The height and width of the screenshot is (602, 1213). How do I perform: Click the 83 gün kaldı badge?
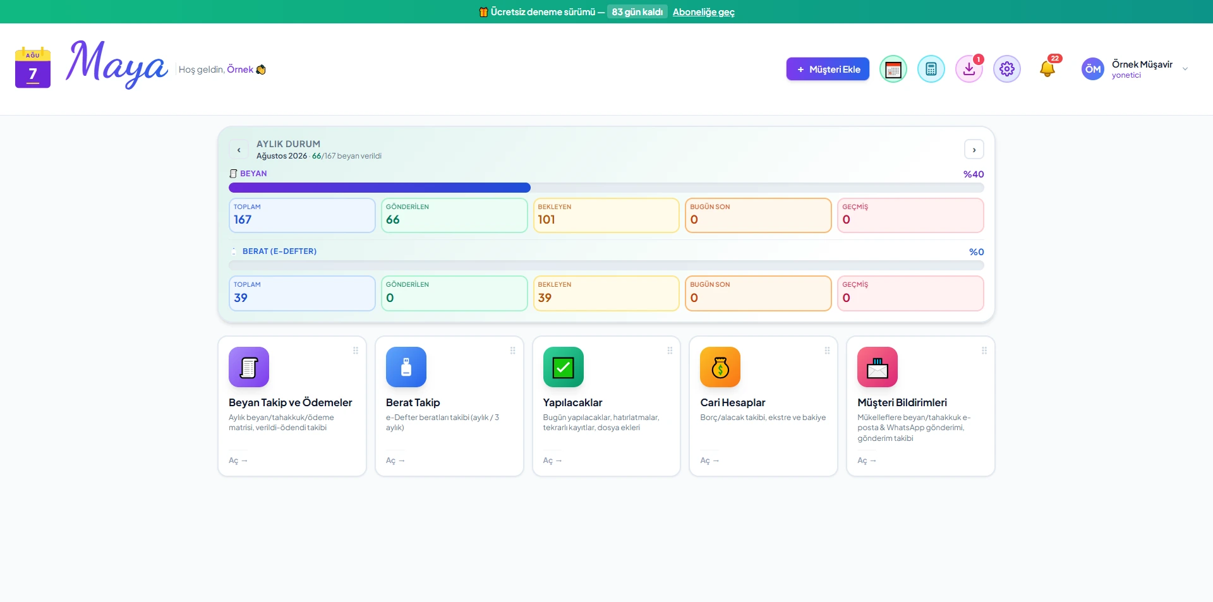point(637,12)
